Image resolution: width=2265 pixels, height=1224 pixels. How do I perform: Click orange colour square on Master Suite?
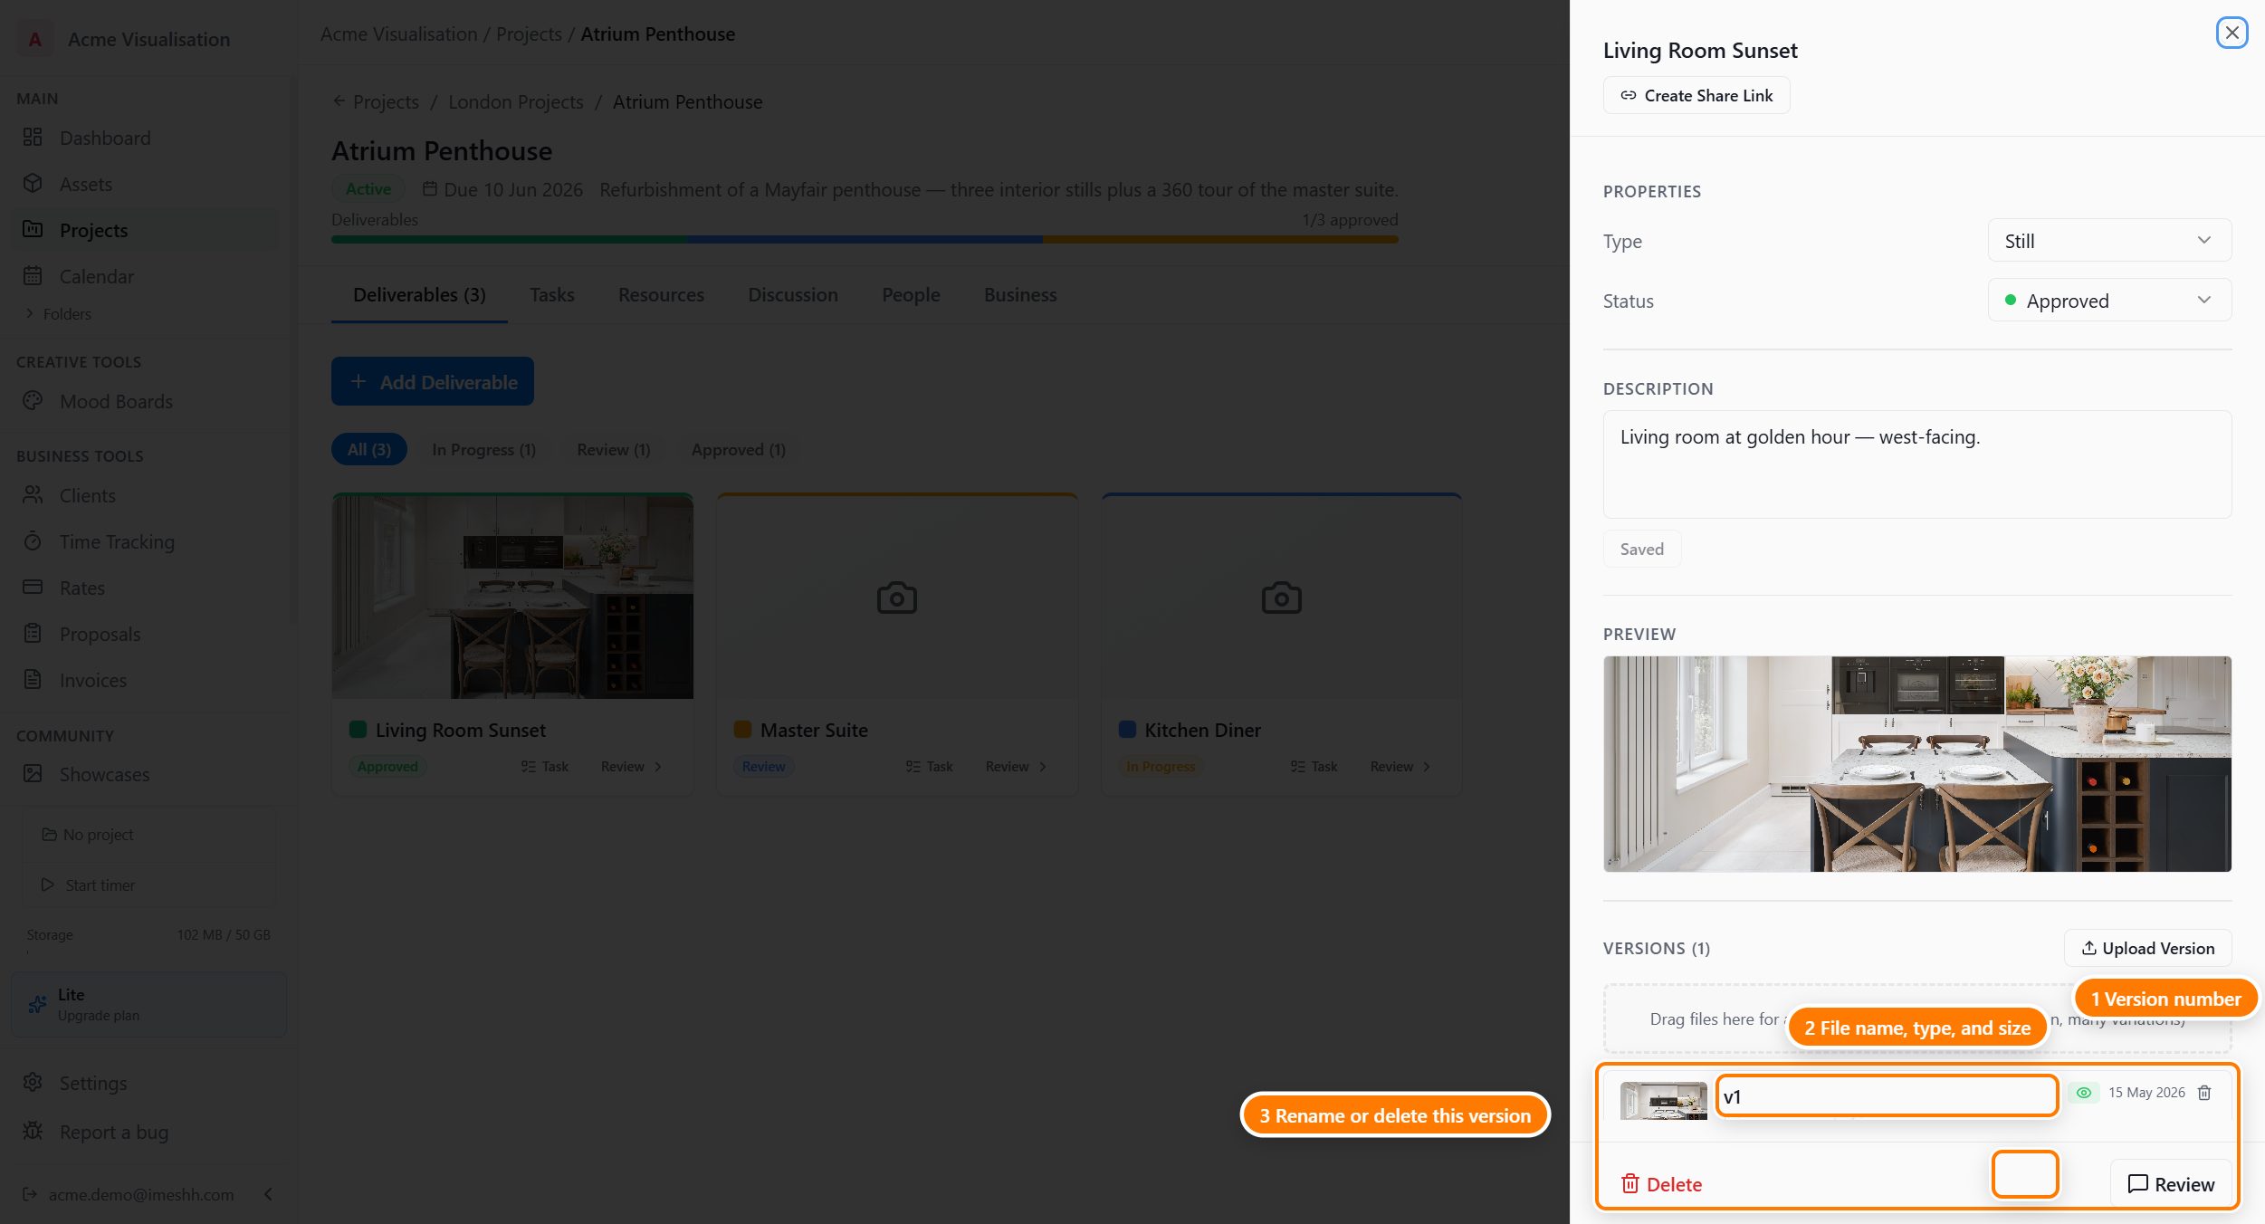pyautogui.click(x=742, y=729)
